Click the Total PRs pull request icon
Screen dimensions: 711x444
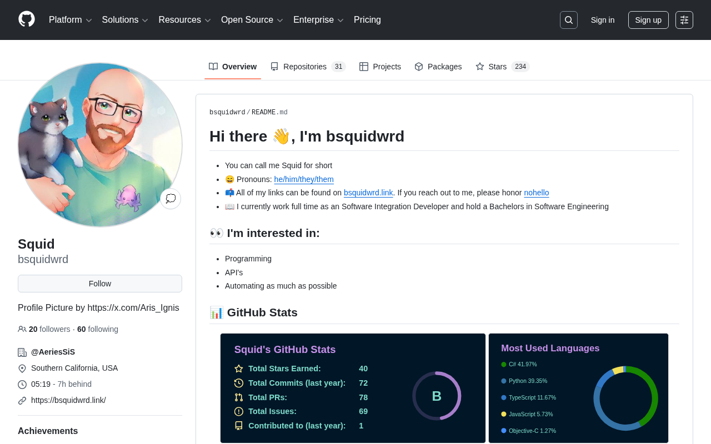click(239, 397)
